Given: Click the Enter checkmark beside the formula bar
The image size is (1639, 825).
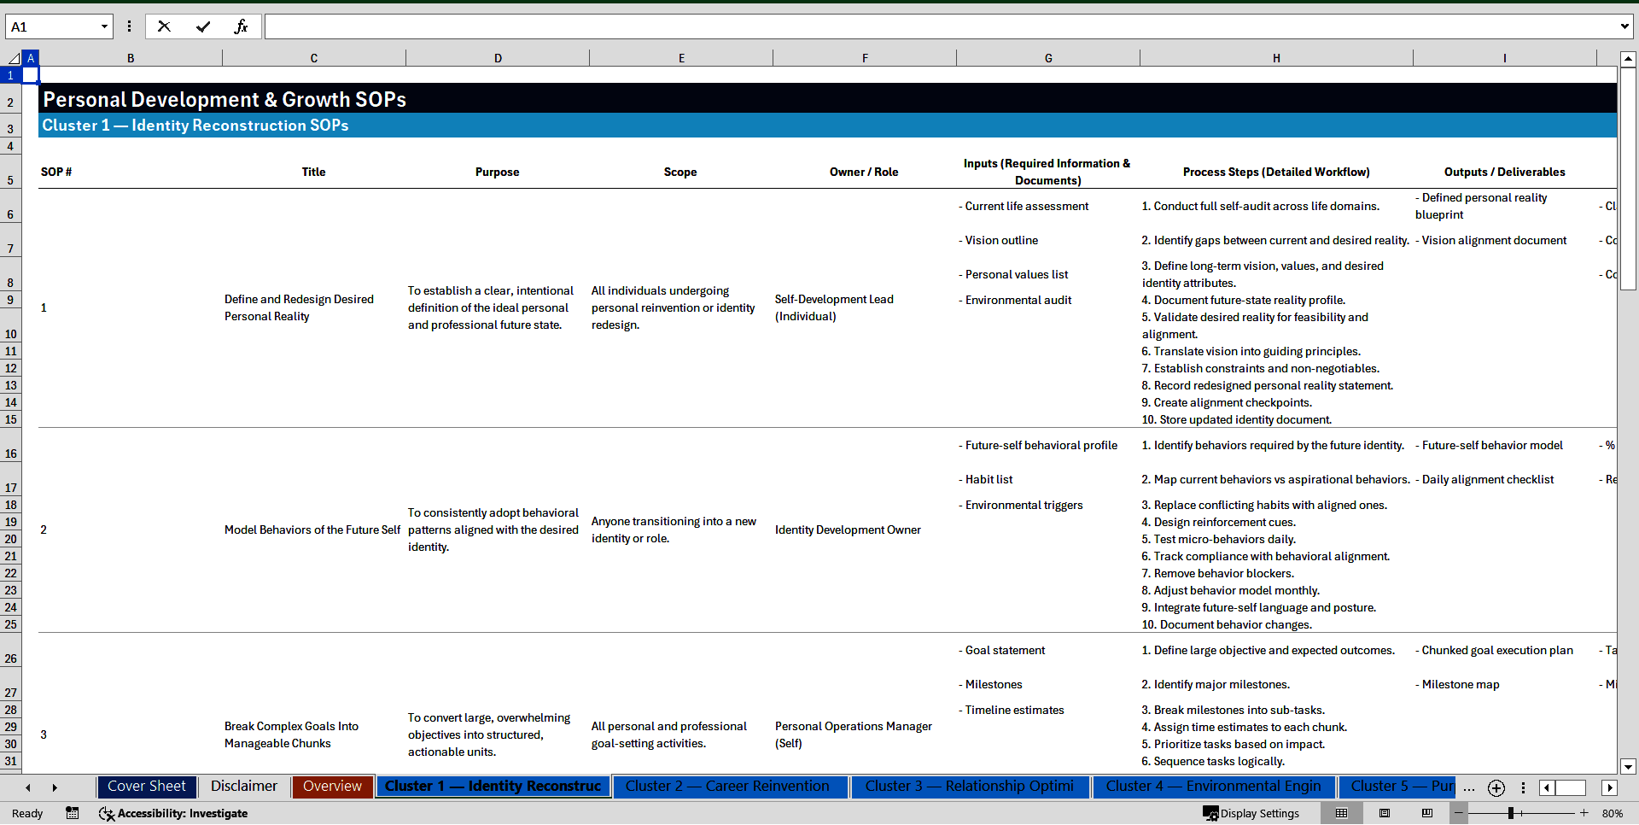Looking at the screenshot, I should 203,26.
